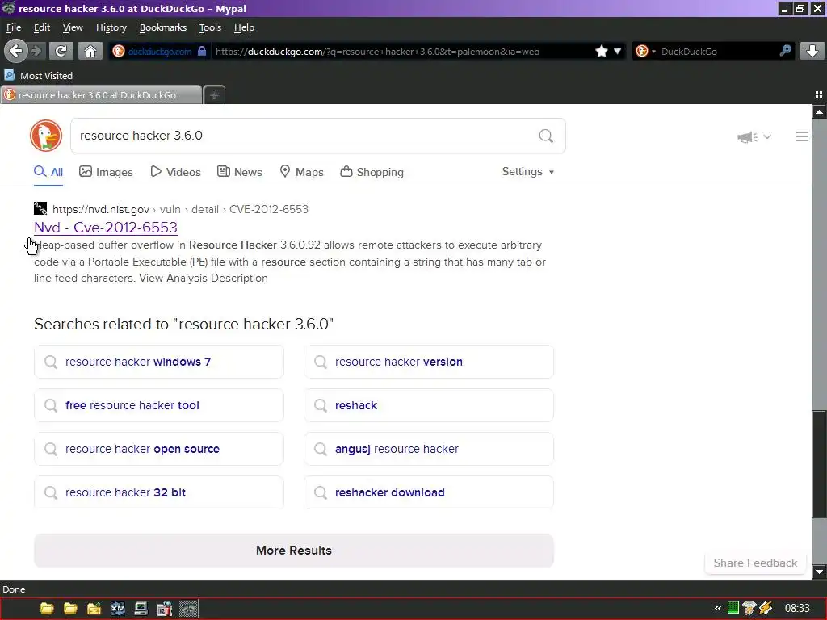Click the padlock site security icon
The image size is (827, 620).
click(201, 51)
